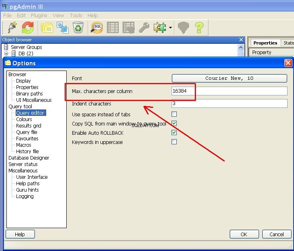The height and width of the screenshot is (251, 294).
Task: Open the Edit menu
Action: (x=21, y=15)
